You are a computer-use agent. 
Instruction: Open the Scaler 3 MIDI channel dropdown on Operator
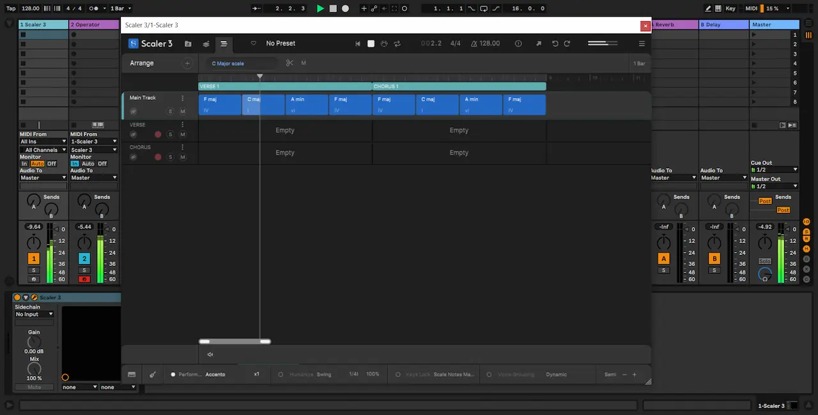(x=94, y=150)
